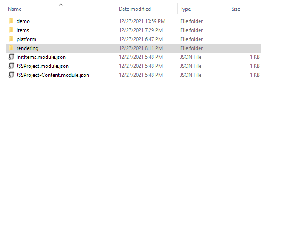Click the platform folder icon
This screenshot has width=301, height=251.
(11, 39)
